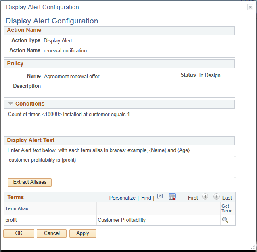Click the Get Term column header
257x252 pixels.
(x=228, y=208)
